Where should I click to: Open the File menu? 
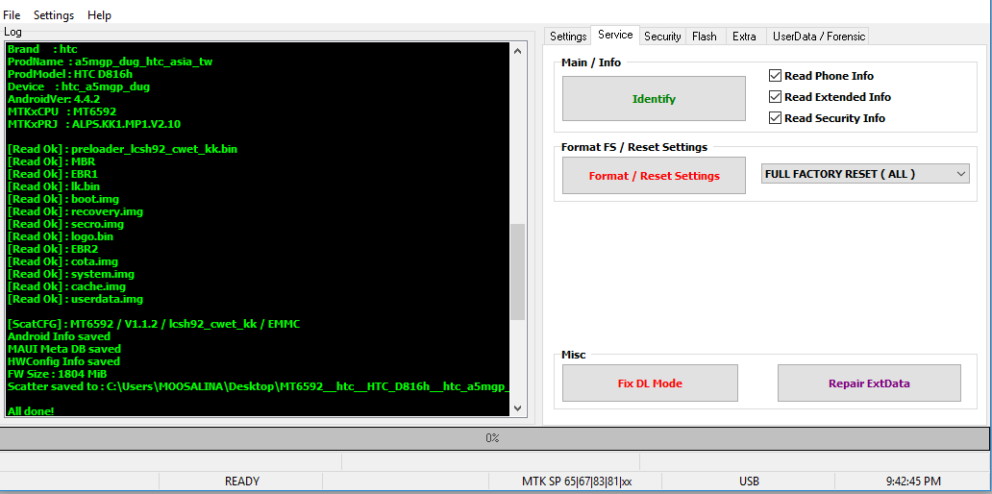(12, 15)
